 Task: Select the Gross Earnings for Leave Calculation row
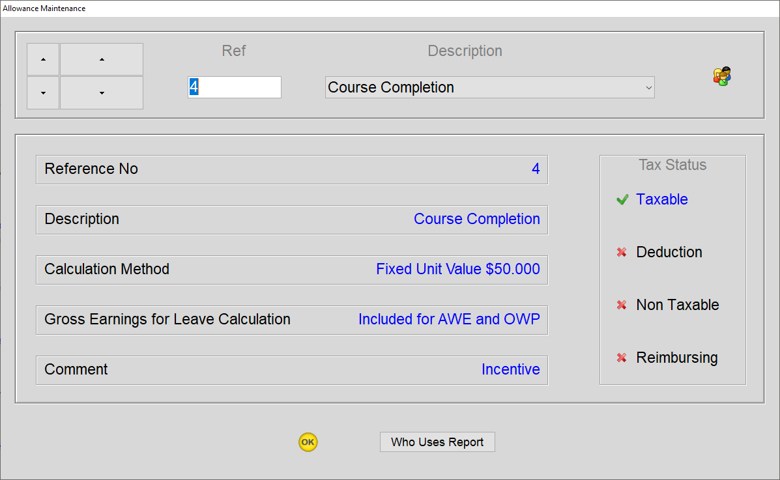pos(292,320)
